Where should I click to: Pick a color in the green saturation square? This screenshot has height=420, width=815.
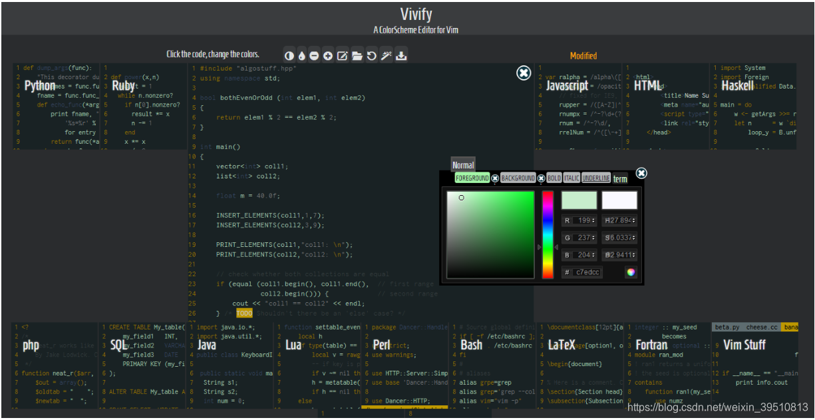point(491,235)
